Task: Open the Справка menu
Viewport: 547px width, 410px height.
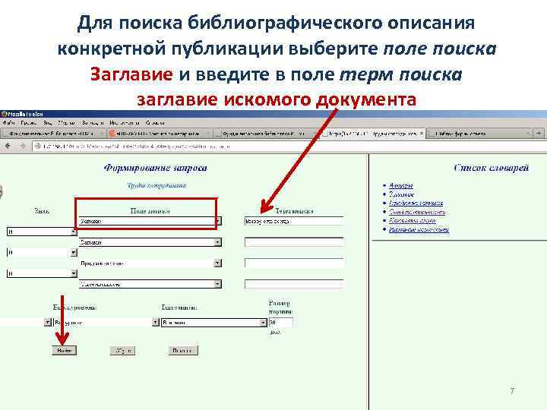Action: click(x=155, y=123)
